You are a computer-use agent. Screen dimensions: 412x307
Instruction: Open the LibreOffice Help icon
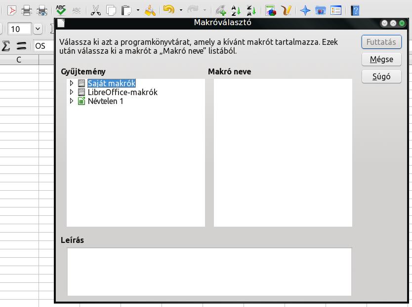[x=355, y=10]
